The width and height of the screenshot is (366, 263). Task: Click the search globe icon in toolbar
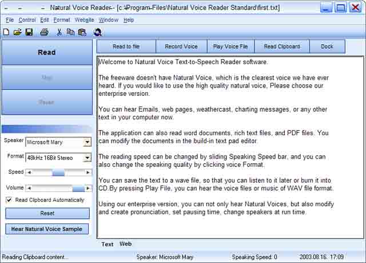(98, 32)
